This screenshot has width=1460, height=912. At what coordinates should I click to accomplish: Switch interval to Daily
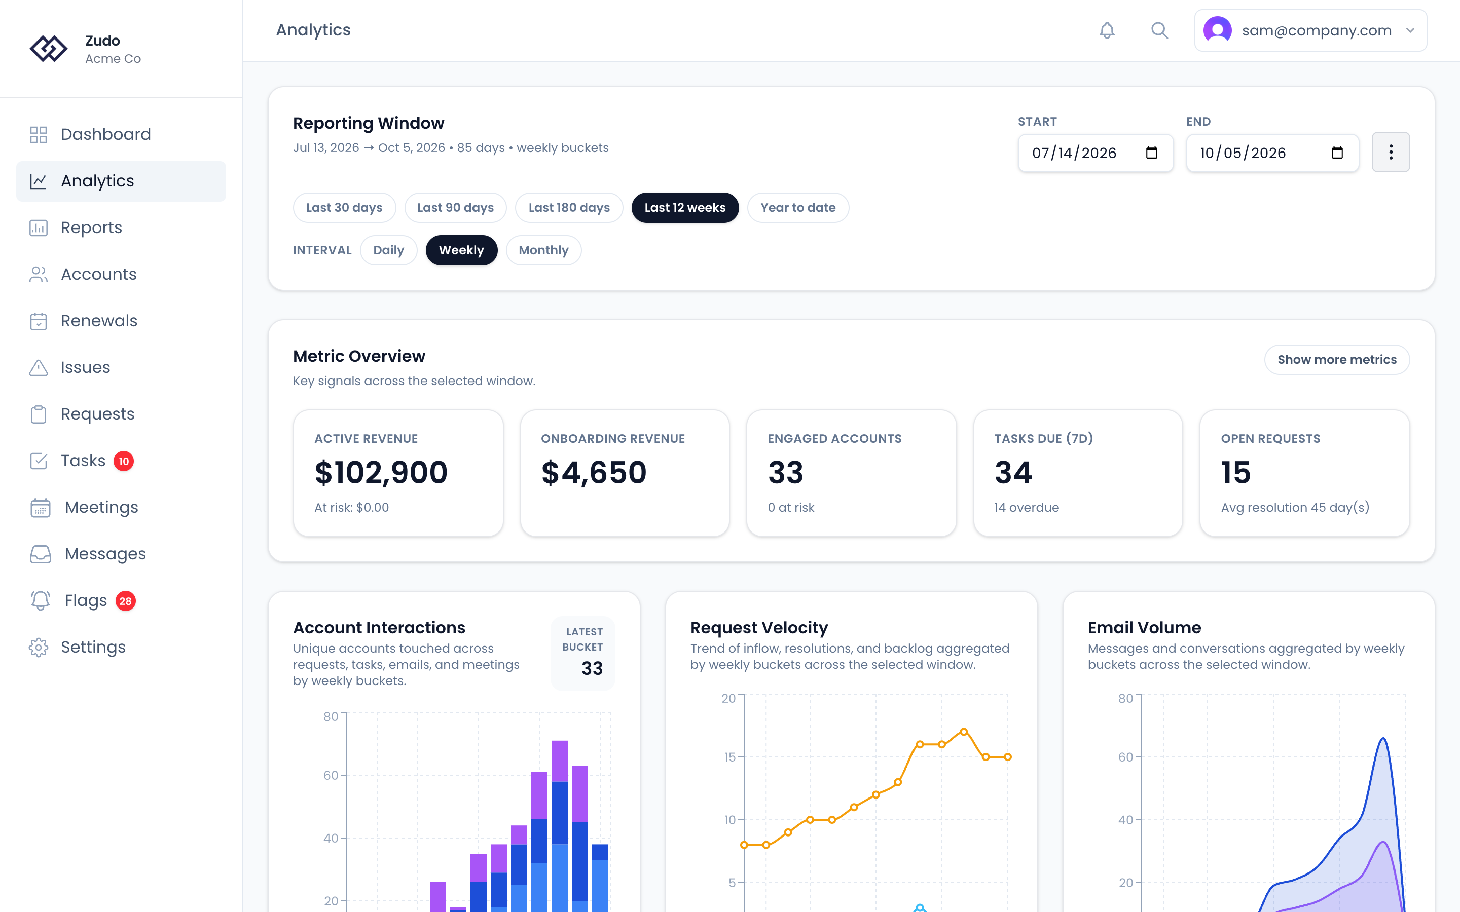(388, 250)
